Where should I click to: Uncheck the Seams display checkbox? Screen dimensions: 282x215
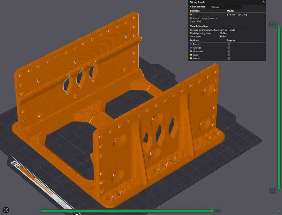(229, 58)
